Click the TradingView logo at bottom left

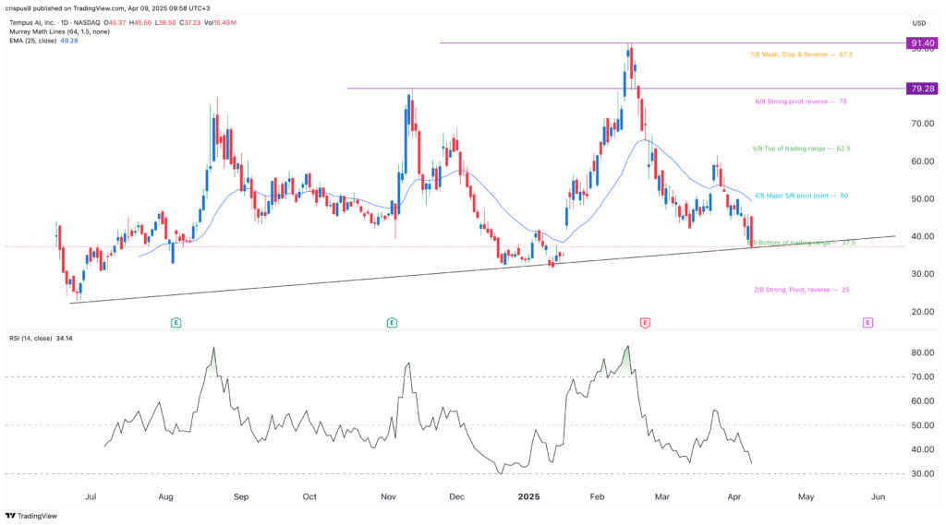pos(31,516)
